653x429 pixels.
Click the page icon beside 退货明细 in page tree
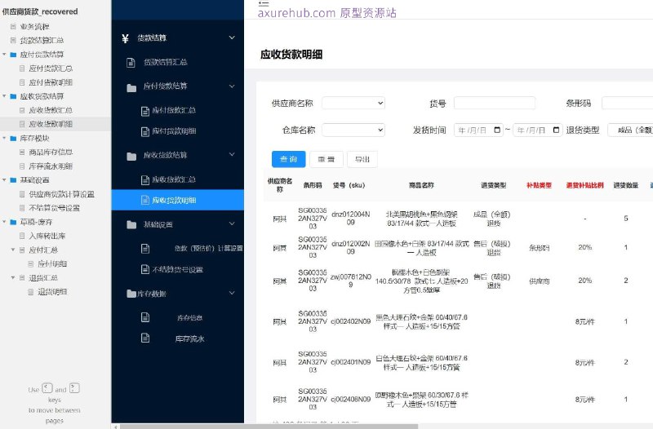(30, 292)
